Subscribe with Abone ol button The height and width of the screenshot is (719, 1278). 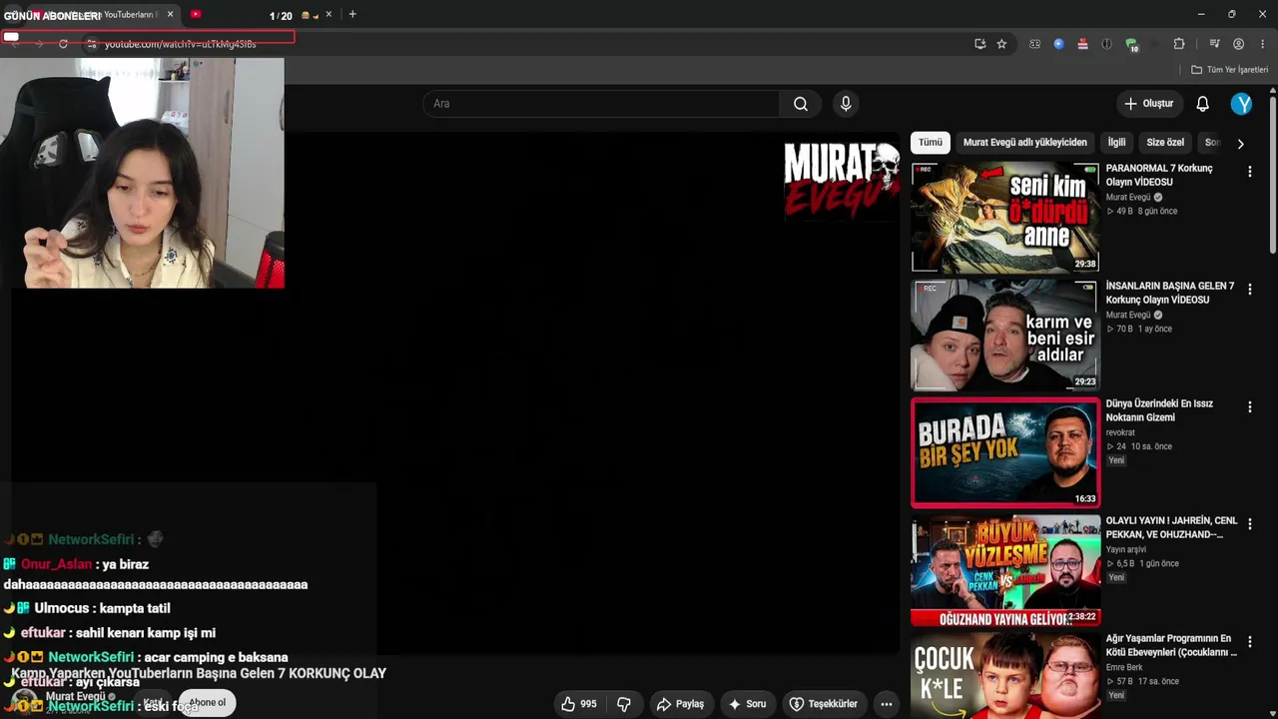[x=208, y=703]
